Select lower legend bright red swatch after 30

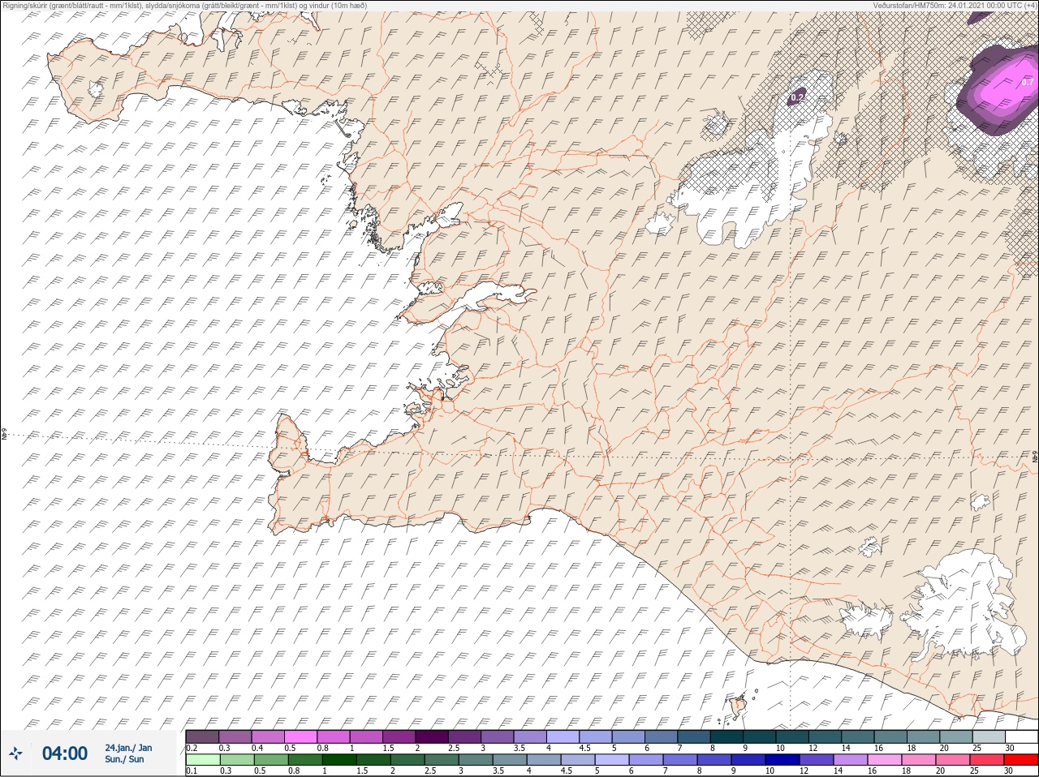[x=1021, y=760]
